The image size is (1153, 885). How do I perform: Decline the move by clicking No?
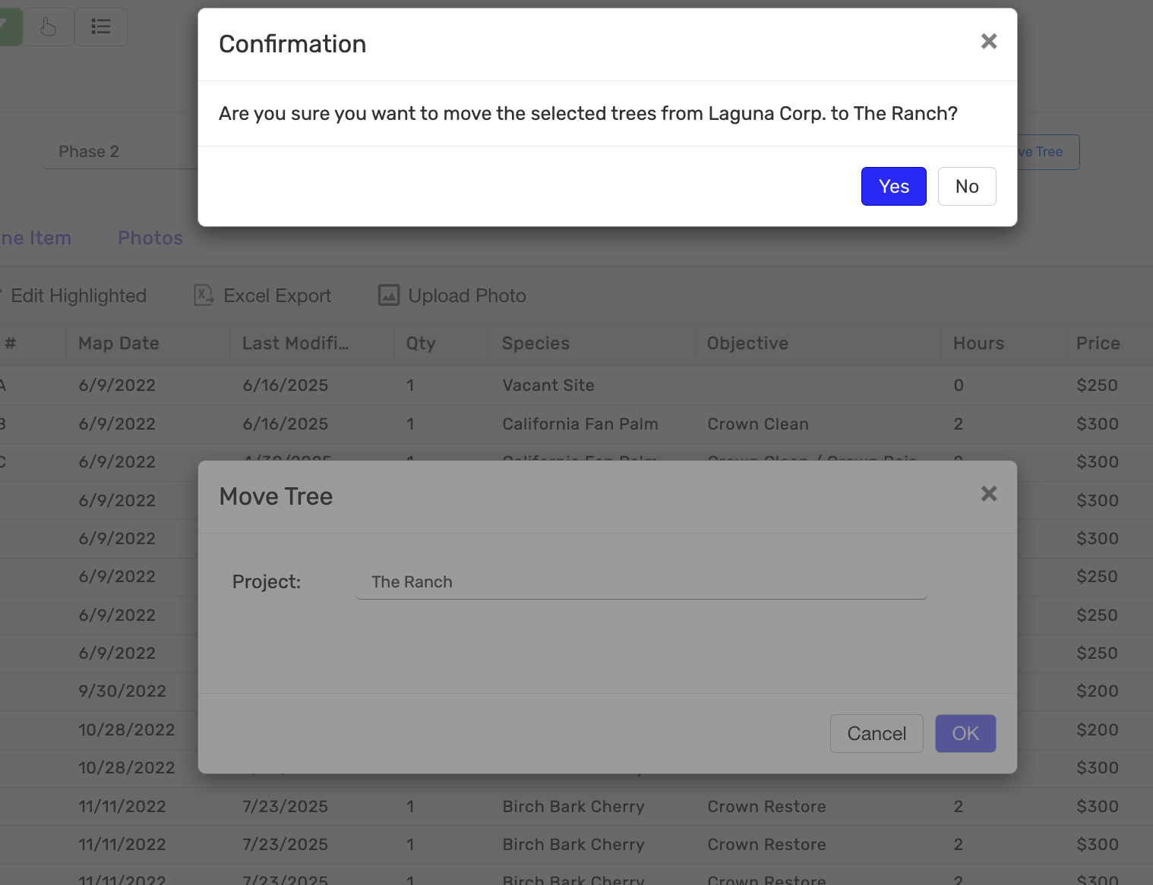(966, 186)
